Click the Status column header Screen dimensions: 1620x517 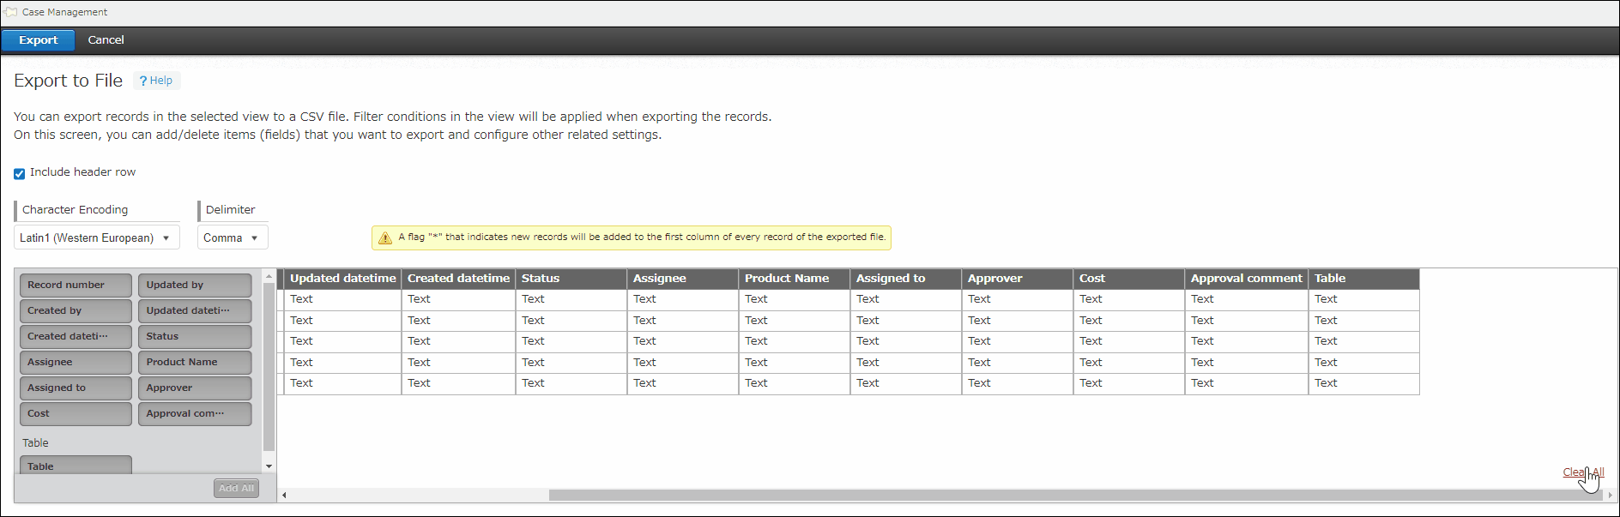[x=570, y=279]
